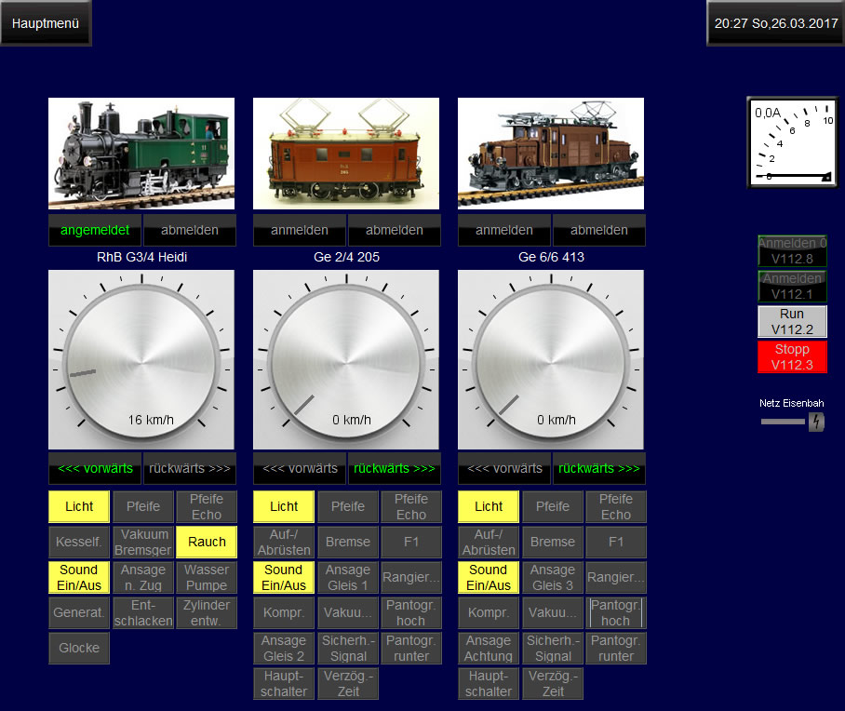Ring the Glocke bell on Heidi

tap(79, 648)
